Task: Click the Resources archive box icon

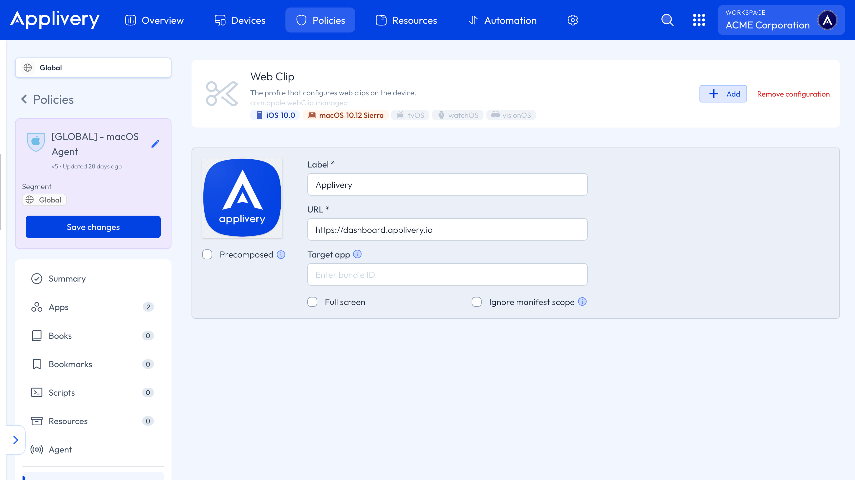Action: pos(37,421)
